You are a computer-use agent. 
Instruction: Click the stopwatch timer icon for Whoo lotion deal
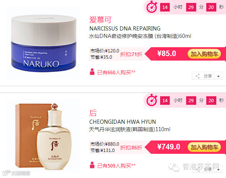[x=152, y=100]
